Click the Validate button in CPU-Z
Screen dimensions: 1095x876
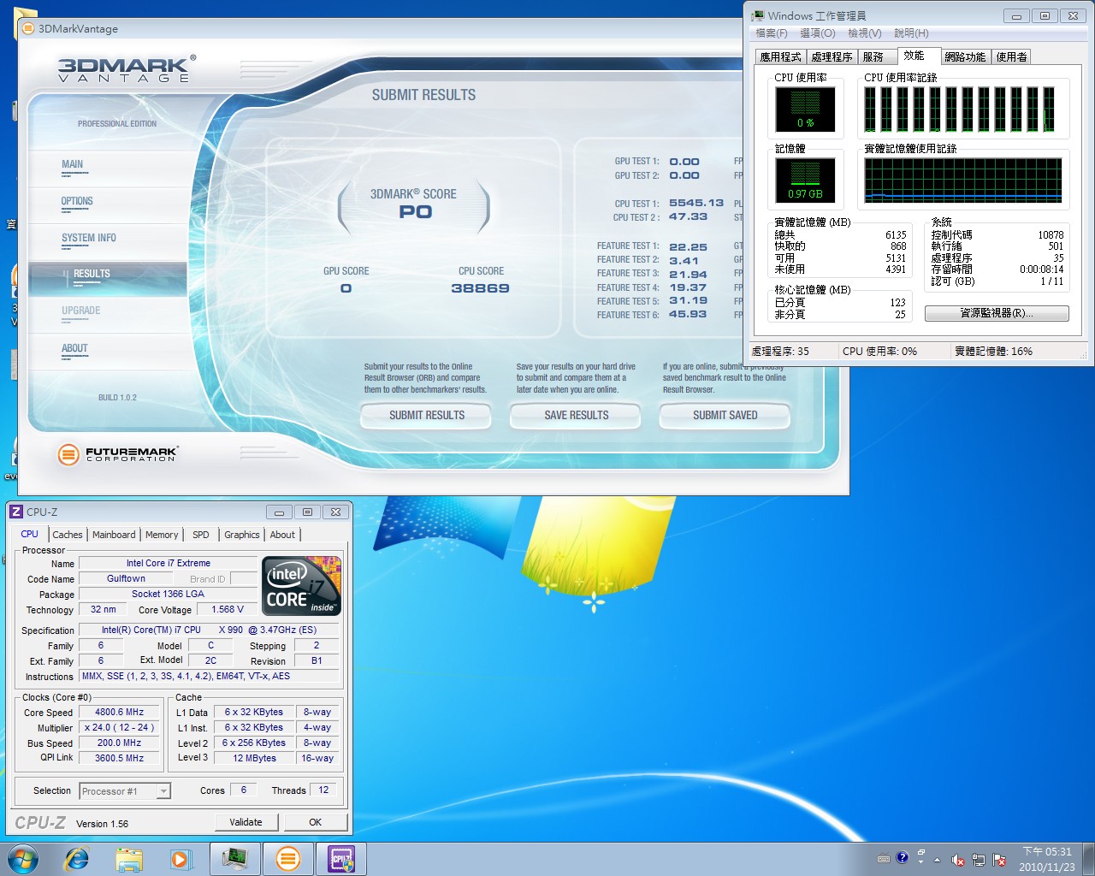[x=246, y=822]
